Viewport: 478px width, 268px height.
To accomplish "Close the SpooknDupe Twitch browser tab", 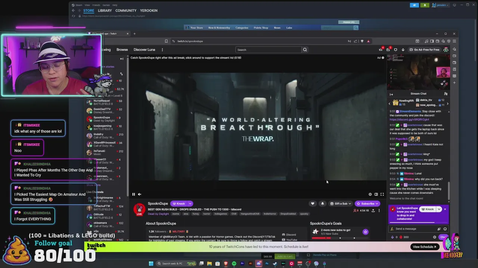I will pos(127,33).
